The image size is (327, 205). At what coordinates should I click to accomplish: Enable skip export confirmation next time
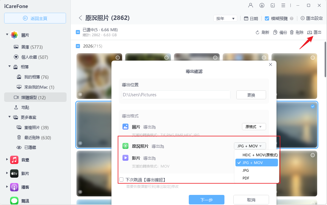coord(121,179)
